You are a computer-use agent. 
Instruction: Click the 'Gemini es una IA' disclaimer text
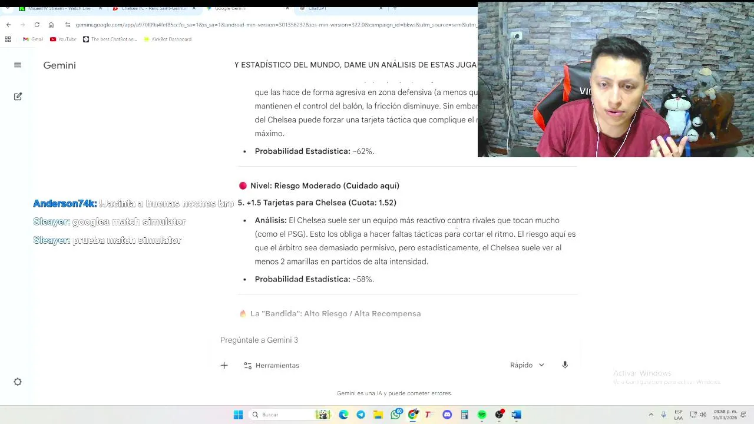click(394, 393)
